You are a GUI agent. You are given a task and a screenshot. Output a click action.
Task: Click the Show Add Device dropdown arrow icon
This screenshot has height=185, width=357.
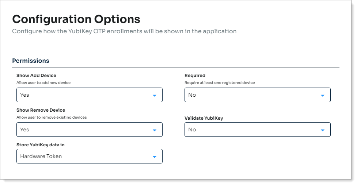point(155,96)
